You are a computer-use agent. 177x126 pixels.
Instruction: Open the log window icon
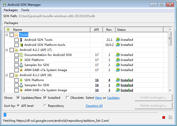(170, 117)
